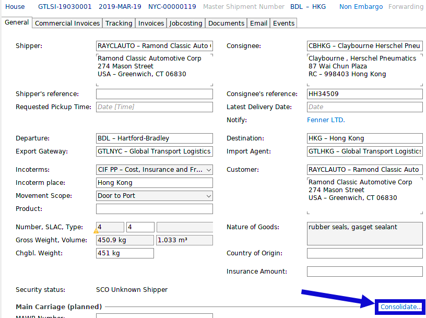
Task: Select the Invoices tab
Action: tap(151, 23)
